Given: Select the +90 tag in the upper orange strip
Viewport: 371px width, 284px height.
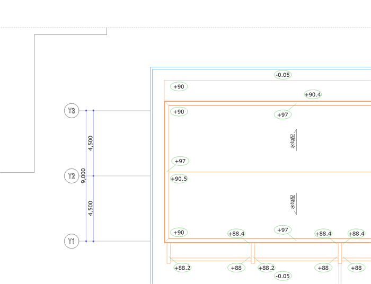Looking at the screenshot, I should click(179, 86).
